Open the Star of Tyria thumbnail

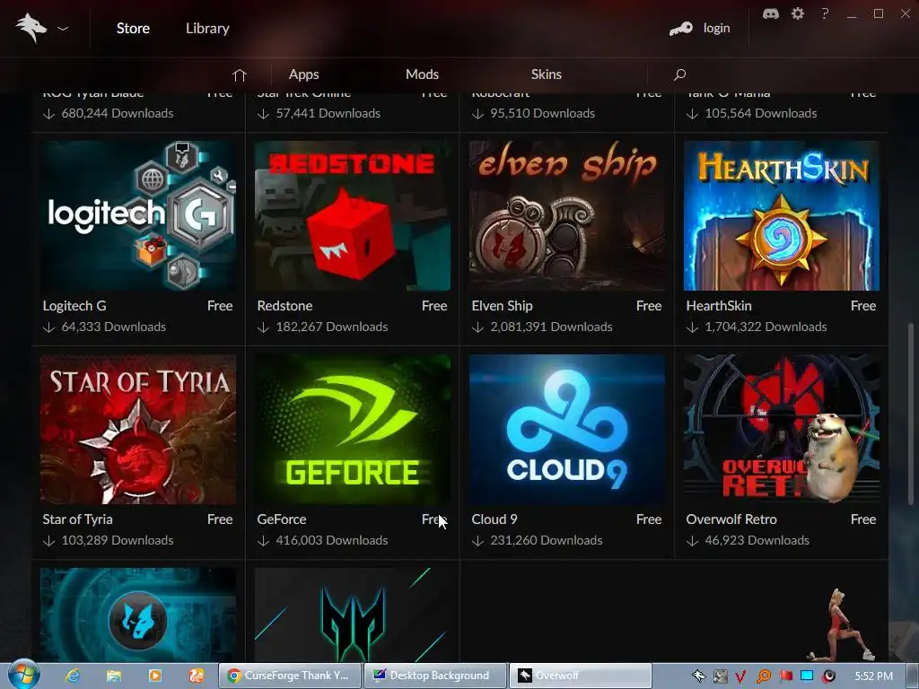coord(138,429)
